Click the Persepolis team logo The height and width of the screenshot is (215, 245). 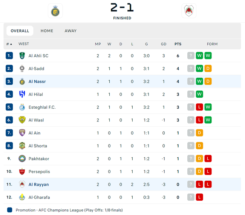(22, 172)
